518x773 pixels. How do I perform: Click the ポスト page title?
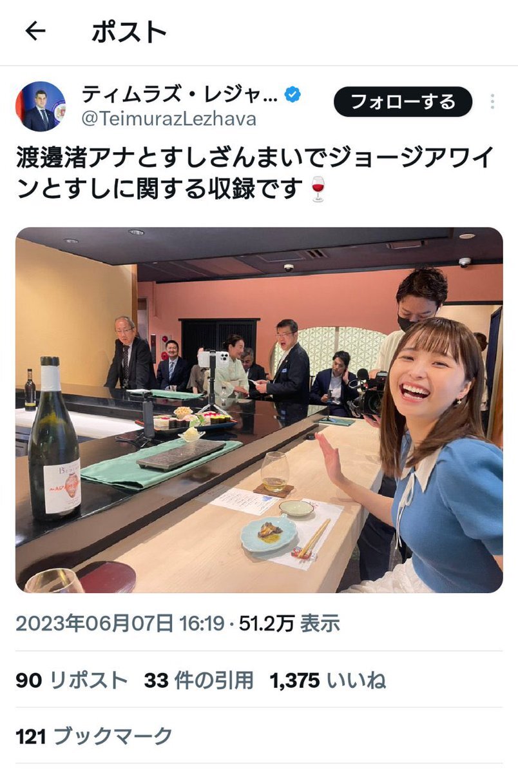point(129,32)
